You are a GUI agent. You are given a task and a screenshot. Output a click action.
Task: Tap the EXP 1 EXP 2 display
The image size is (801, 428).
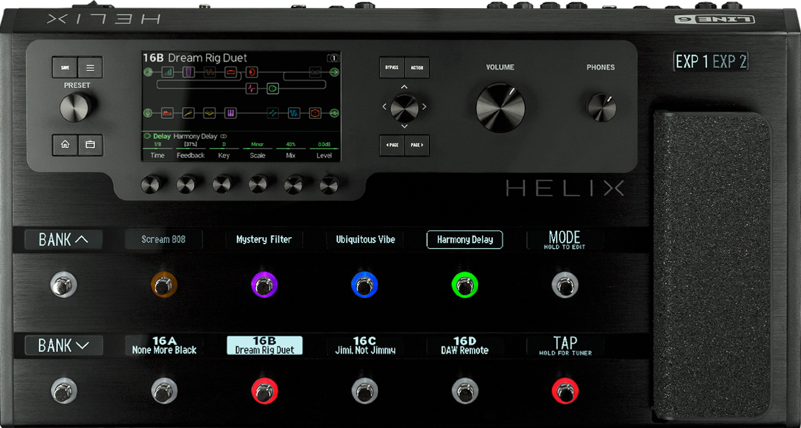[x=711, y=61]
